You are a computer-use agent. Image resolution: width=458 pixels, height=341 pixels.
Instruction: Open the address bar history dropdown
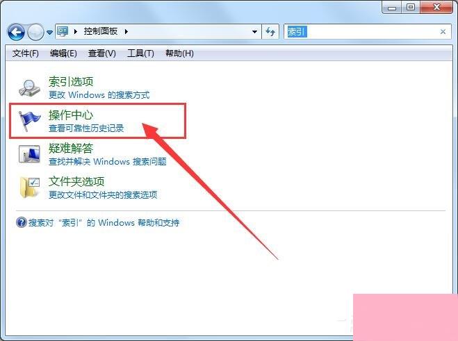click(254, 31)
